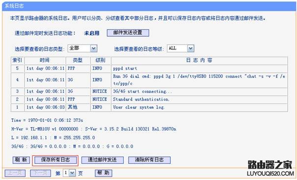
Task: Click the 保存所有日志 save all logs button
Action: (55, 160)
